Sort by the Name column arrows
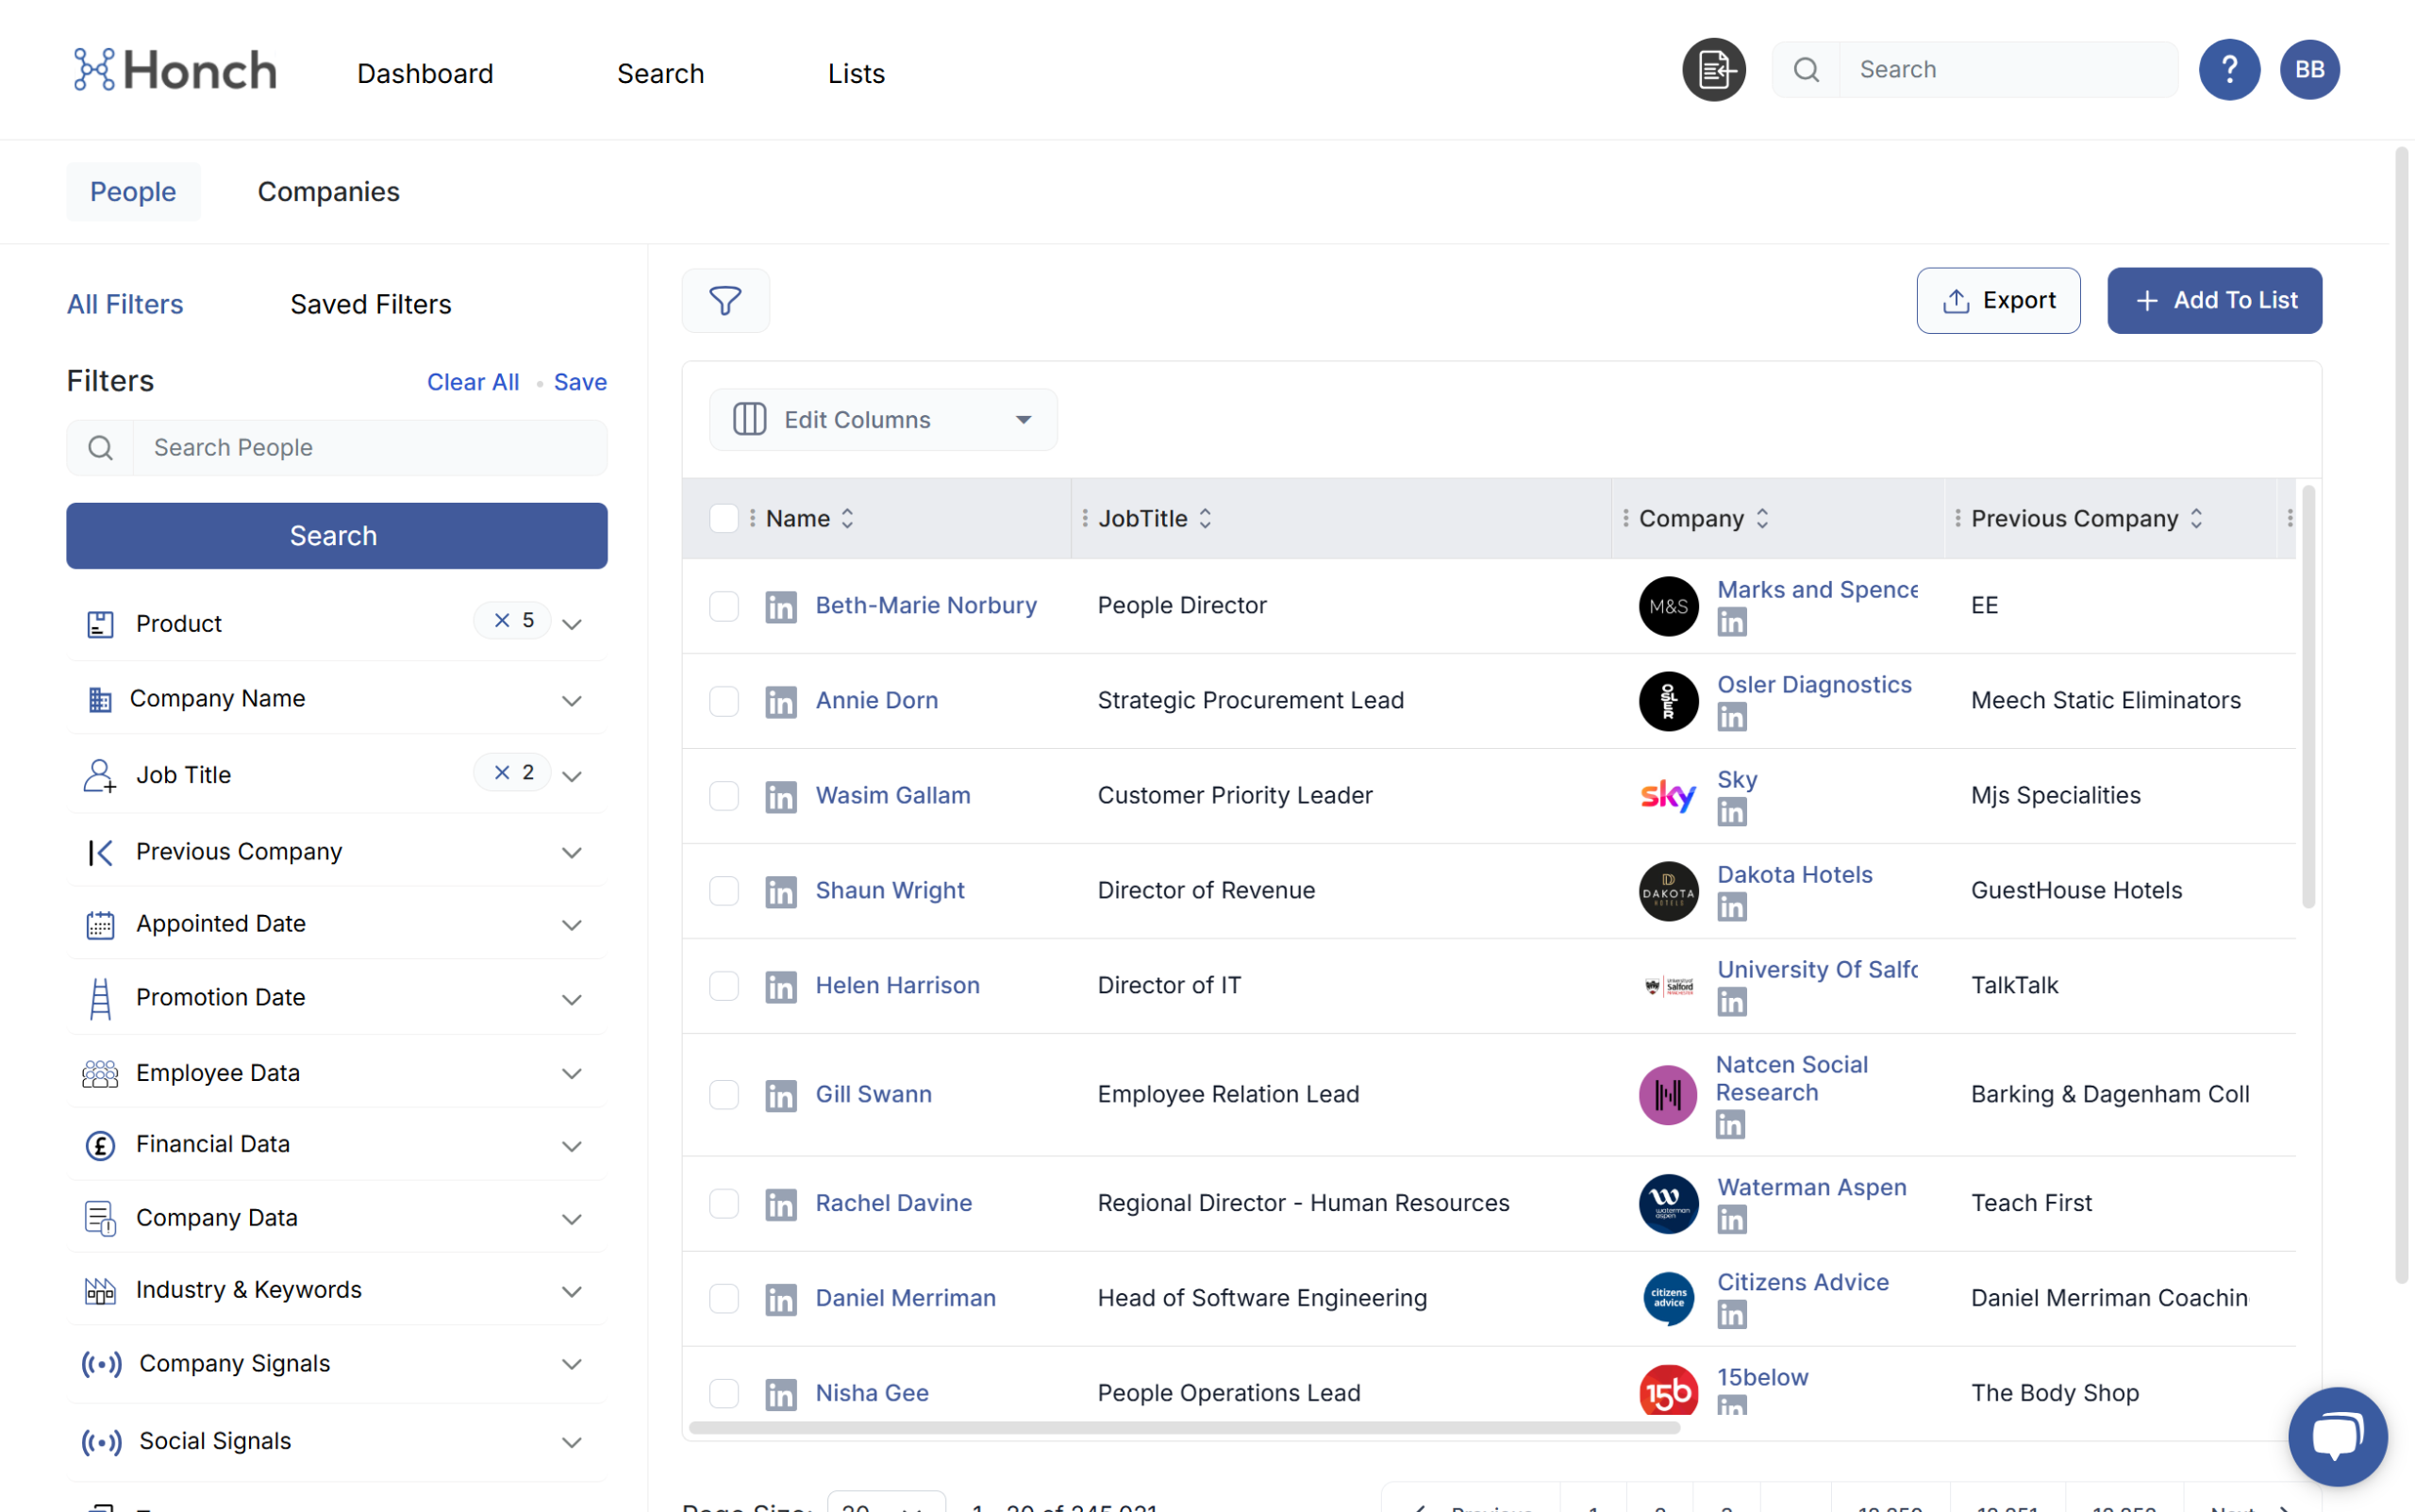The height and width of the screenshot is (1512, 2415). click(x=847, y=518)
